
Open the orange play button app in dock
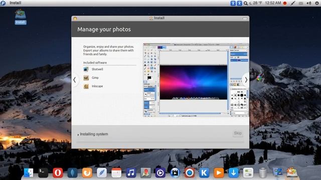click(219, 172)
